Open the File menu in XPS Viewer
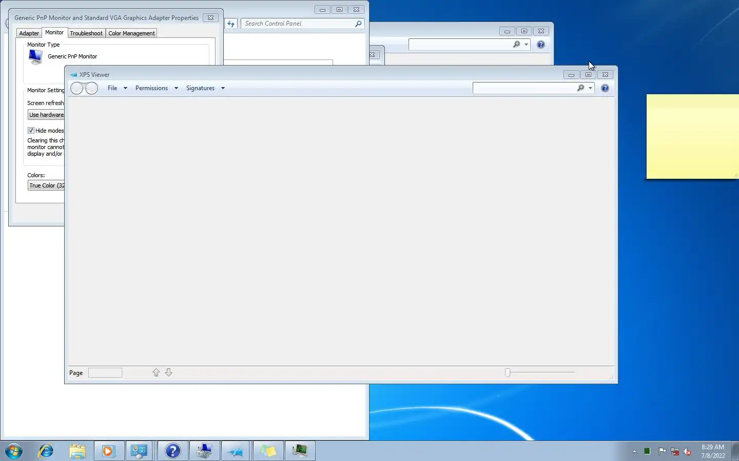739x461 pixels. click(117, 88)
